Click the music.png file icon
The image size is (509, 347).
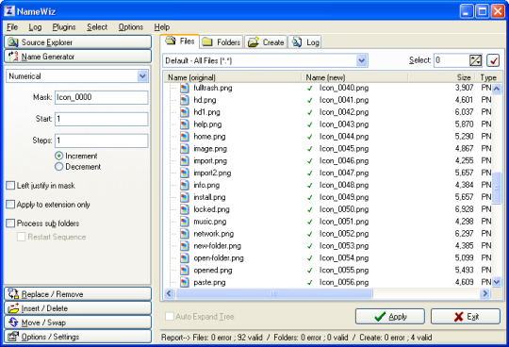(185, 222)
